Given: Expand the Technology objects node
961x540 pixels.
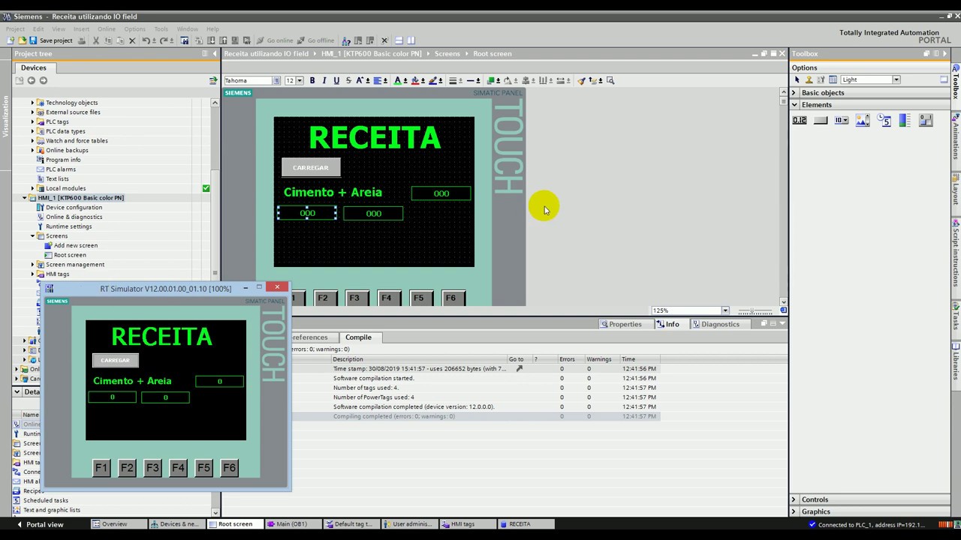Looking at the screenshot, I should pyautogui.click(x=32, y=103).
